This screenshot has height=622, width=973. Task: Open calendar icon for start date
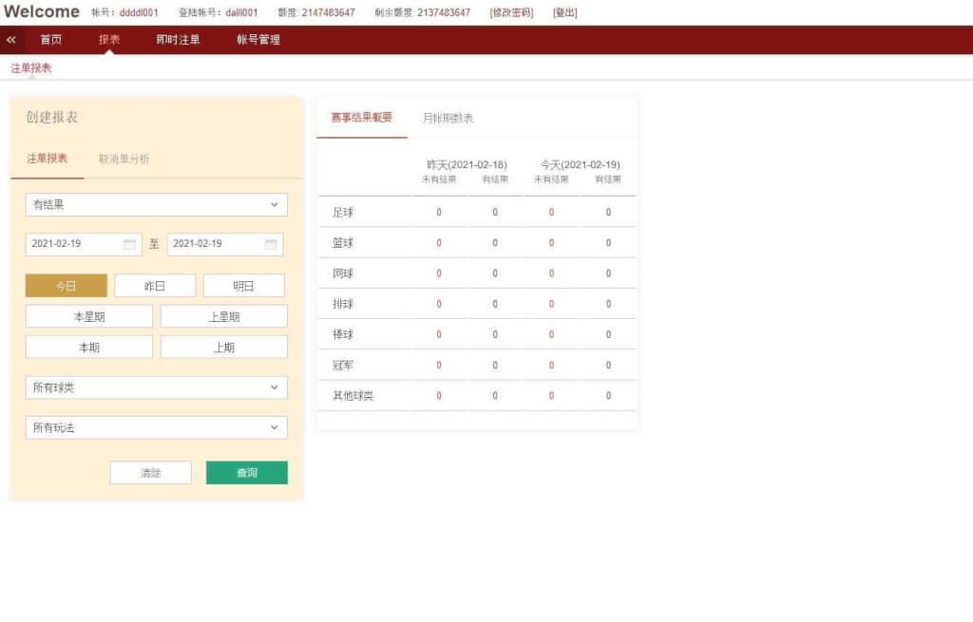[x=129, y=244]
